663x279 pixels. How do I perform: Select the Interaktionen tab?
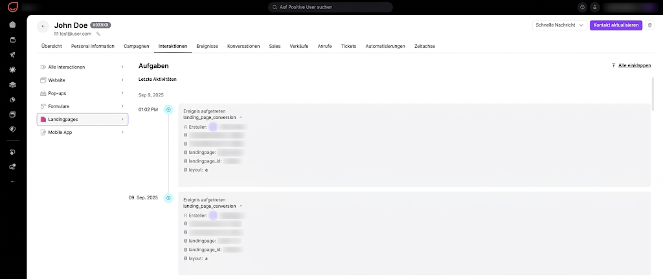click(x=172, y=46)
